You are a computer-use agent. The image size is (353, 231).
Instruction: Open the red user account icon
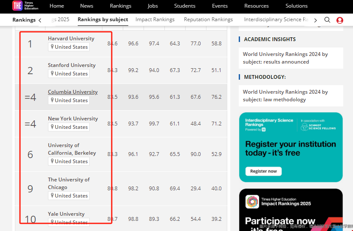pyautogui.click(x=340, y=20)
